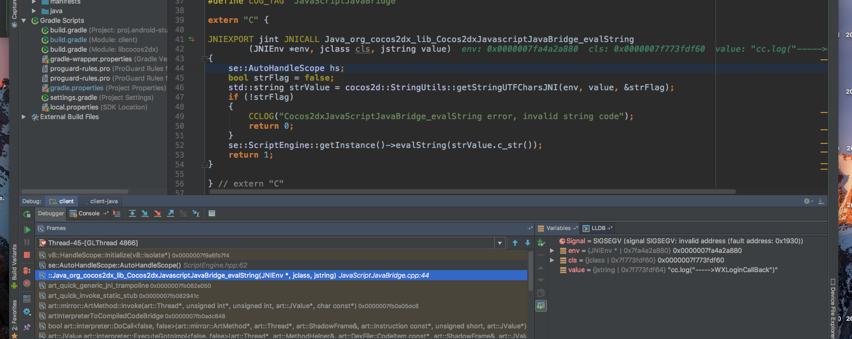The height and width of the screenshot is (339, 852).
Task: Open build.gradle (Module: libcocos2dx)
Action: pos(100,49)
